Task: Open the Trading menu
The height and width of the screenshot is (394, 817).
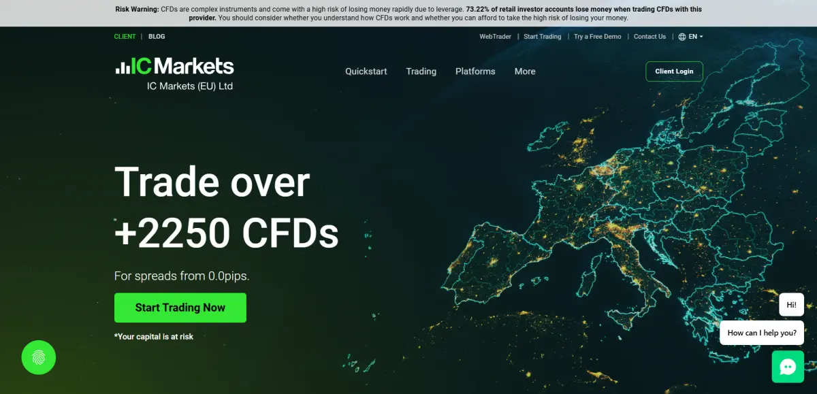Action: coord(421,71)
